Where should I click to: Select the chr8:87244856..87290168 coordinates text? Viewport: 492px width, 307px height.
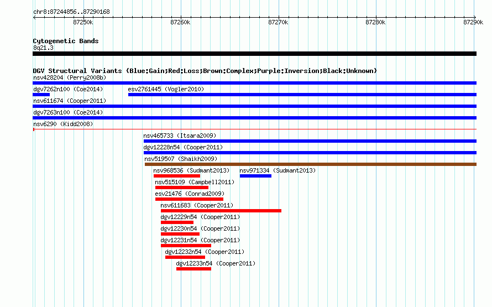[x=71, y=12]
